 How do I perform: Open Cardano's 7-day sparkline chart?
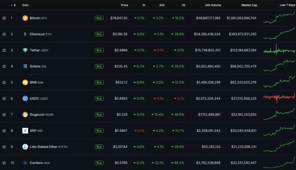279,162
